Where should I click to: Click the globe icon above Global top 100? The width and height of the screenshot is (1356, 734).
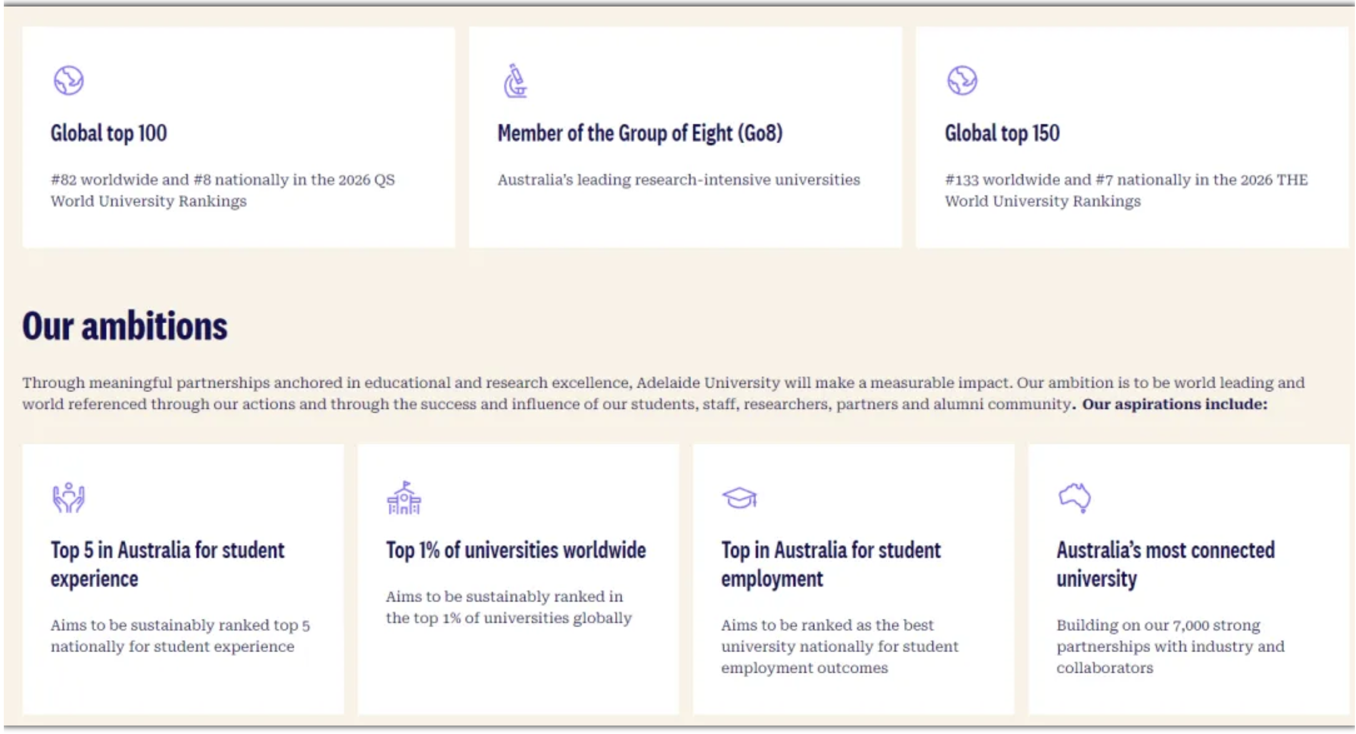coord(68,81)
